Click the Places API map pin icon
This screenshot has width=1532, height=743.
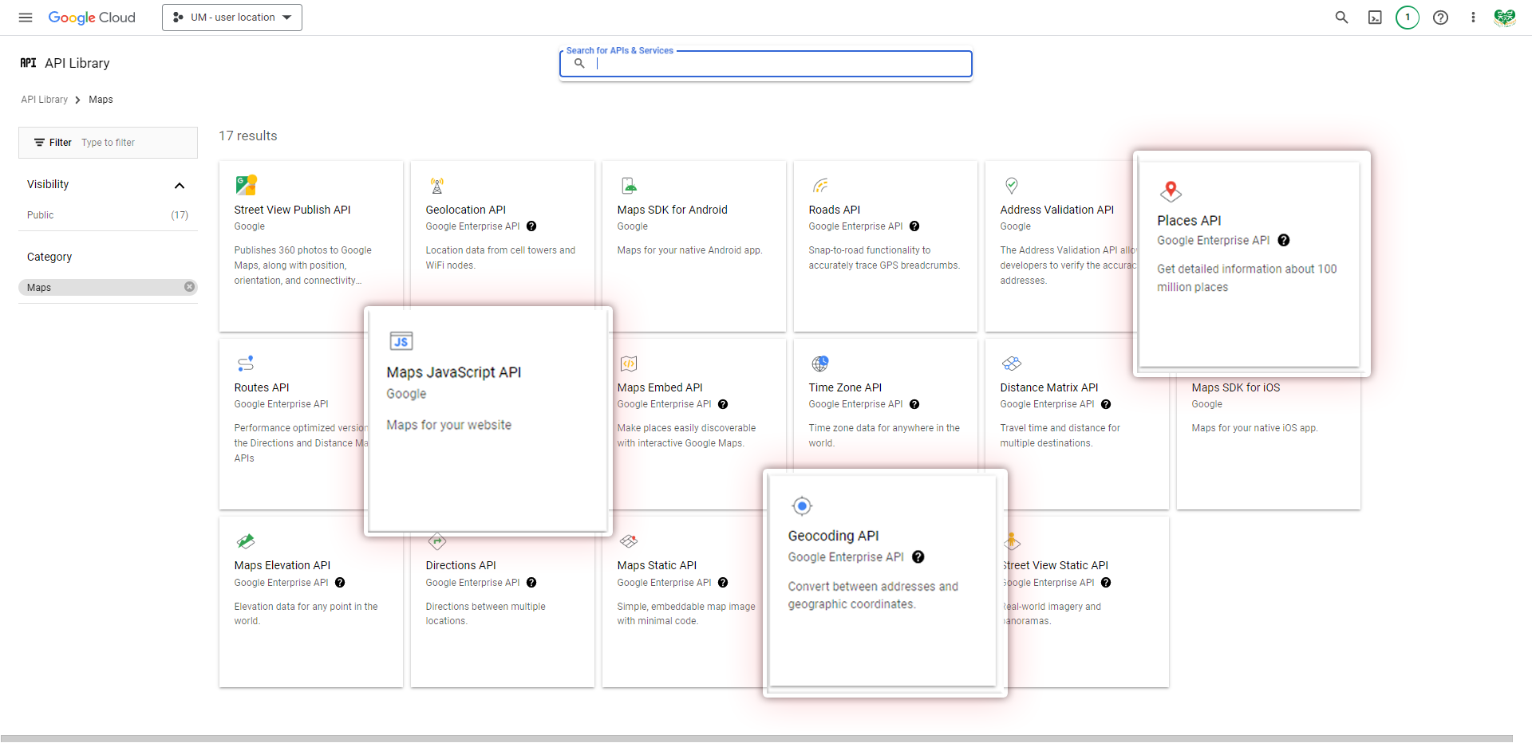tap(1171, 191)
